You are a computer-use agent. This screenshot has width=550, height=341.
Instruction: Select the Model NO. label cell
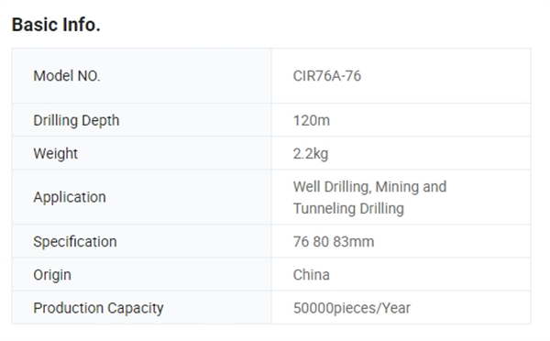tap(142, 76)
